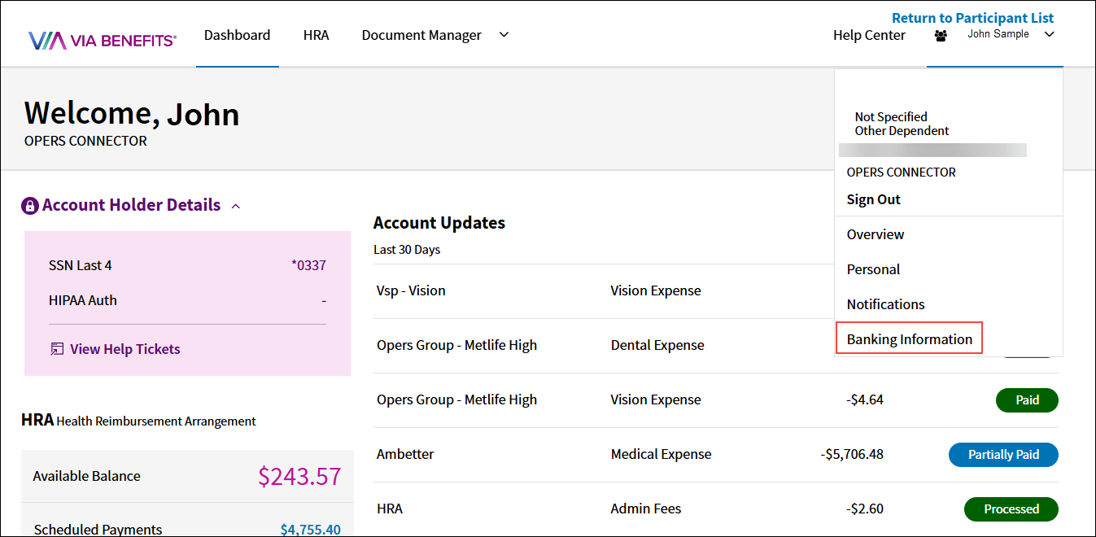Click Return to Participant List link
1096x537 pixels.
point(972,18)
